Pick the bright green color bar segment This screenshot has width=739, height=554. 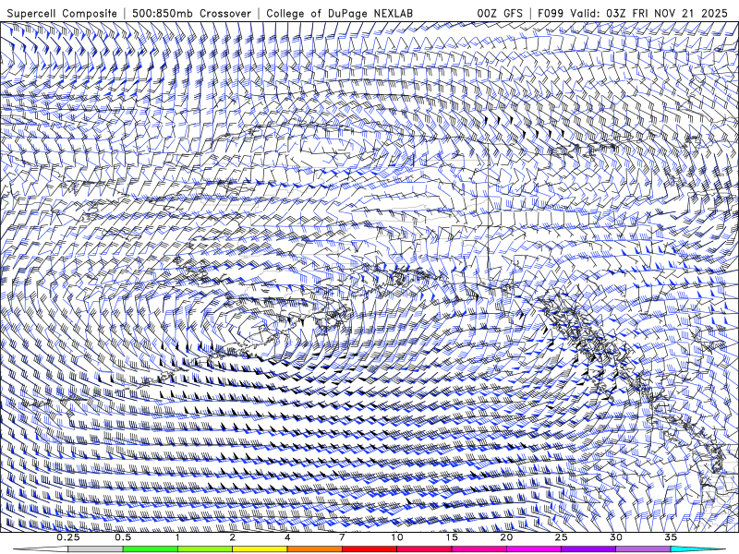[151, 549]
